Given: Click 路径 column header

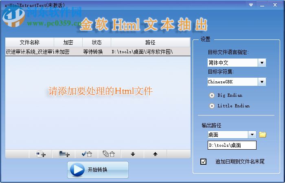Looking at the screenshot, I should [x=151, y=42].
